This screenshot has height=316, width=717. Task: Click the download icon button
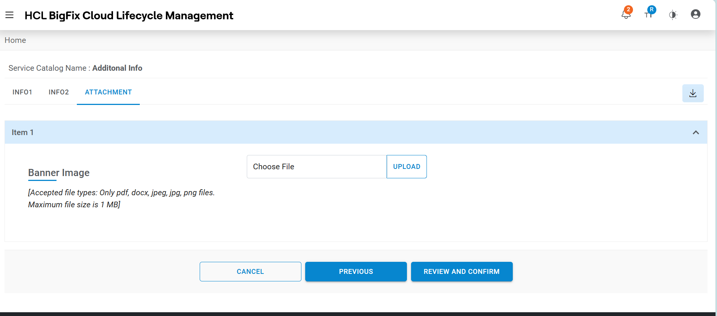pyautogui.click(x=693, y=93)
